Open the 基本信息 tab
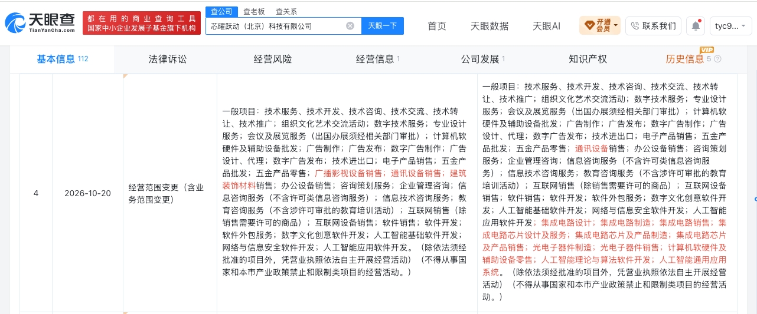 [x=62, y=59]
